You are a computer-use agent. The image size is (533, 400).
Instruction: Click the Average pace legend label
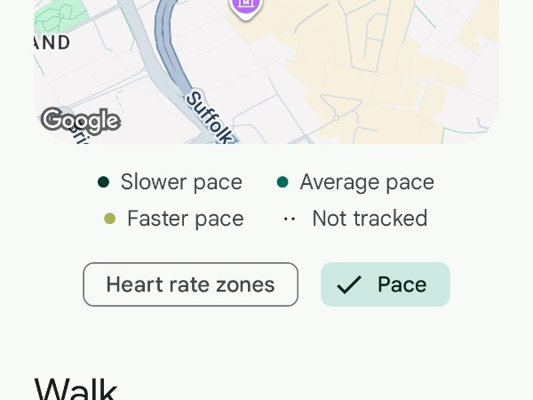(x=367, y=182)
